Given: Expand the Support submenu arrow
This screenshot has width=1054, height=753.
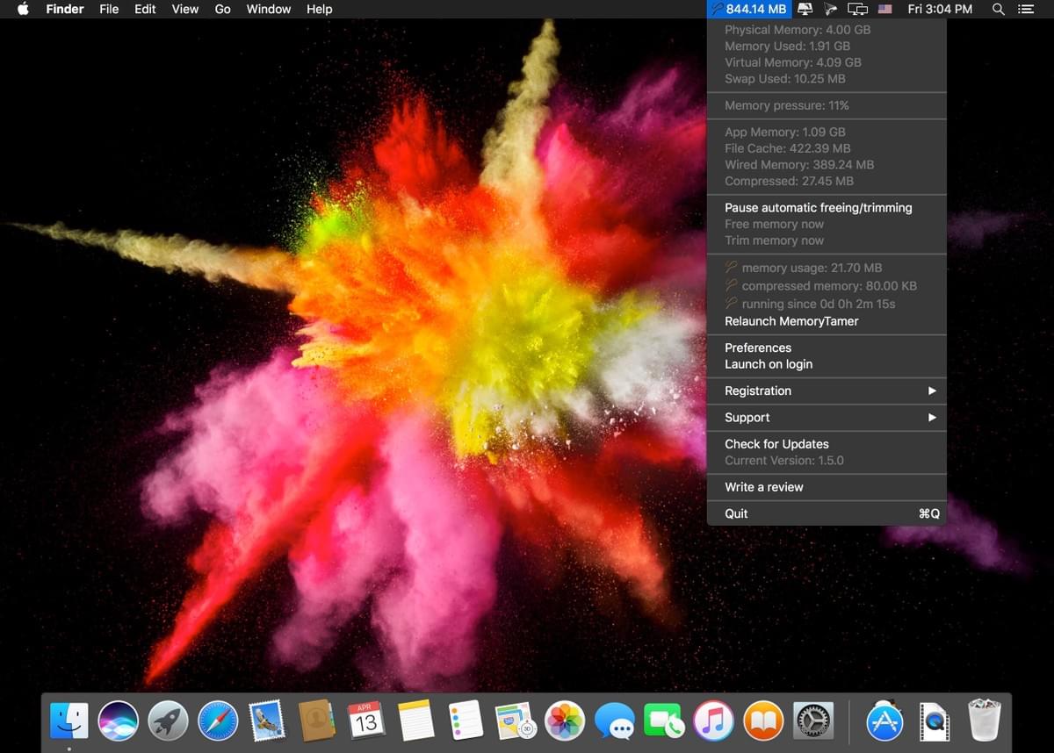Looking at the screenshot, I should (x=932, y=418).
